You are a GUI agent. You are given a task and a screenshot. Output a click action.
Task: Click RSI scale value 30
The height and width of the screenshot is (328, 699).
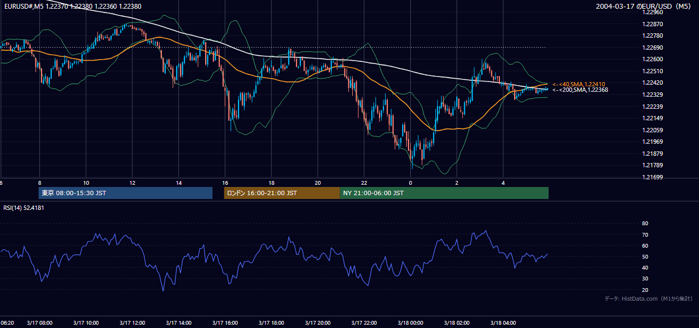(x=645, y=278)
